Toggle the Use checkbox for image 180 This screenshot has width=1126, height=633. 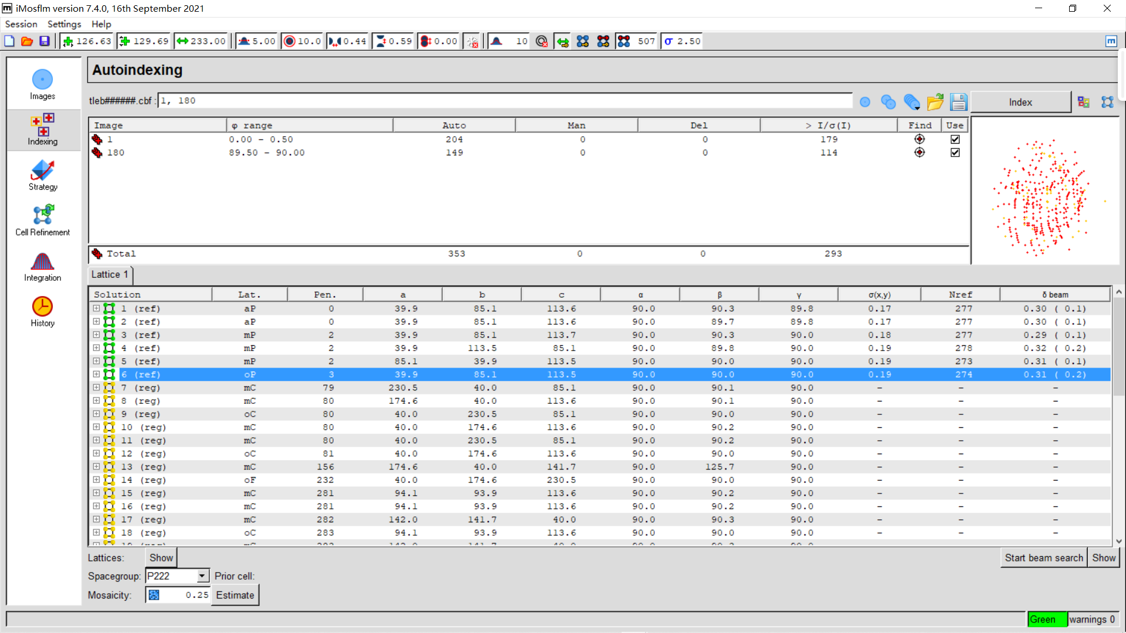click(955, 152)
